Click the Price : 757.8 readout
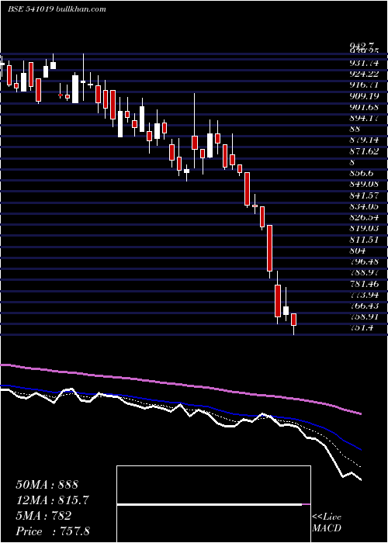This screenshot has height=543, width=388. pyautogui.click(x=53, y=531)
